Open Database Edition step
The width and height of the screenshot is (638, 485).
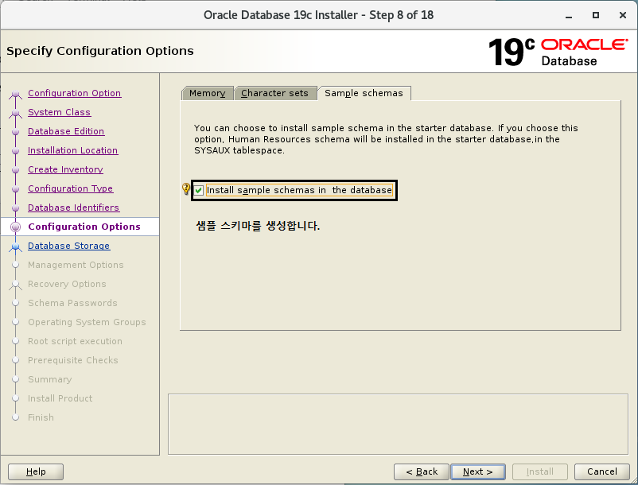pyautogui.click(x=66, y=131)
